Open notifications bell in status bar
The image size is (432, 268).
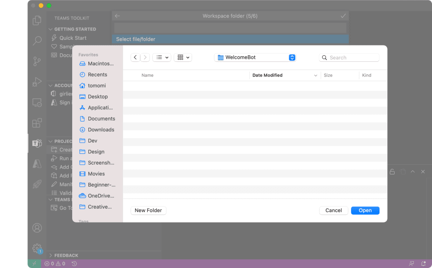pos(424,264)
